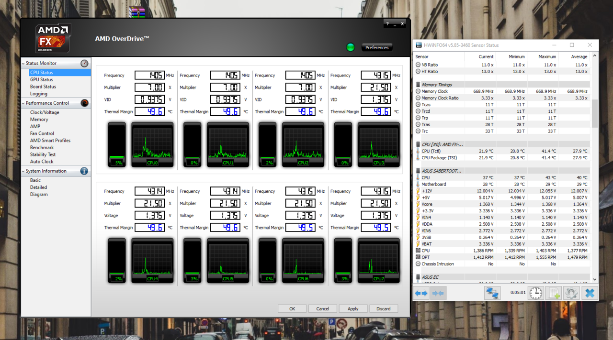
Task: Click the lightning icon of Vcore row
Action: pos(418,204)
